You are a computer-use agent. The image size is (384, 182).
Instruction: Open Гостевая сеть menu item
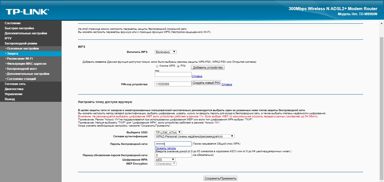[x=15, y=84]
